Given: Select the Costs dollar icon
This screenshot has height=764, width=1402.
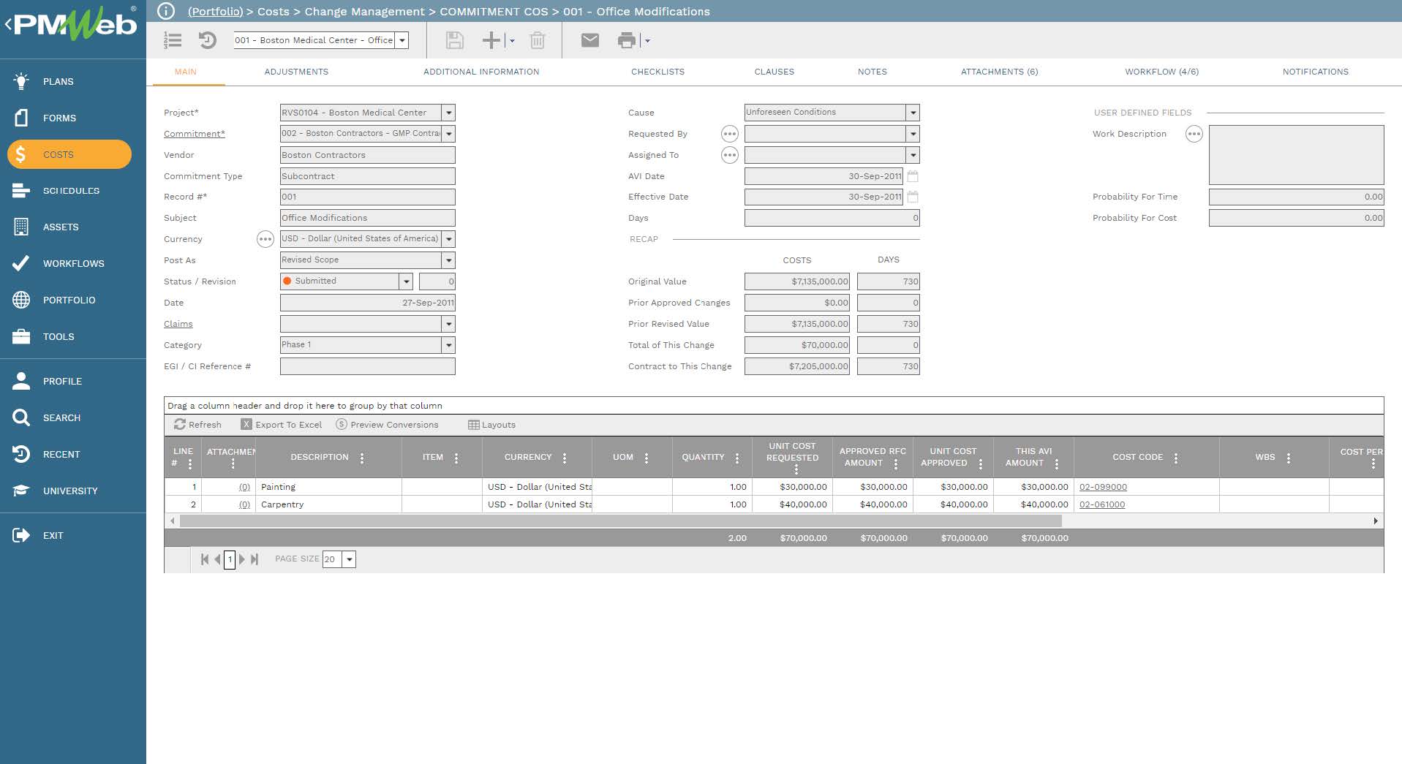Looking at the screenshot, I should 21,154.
